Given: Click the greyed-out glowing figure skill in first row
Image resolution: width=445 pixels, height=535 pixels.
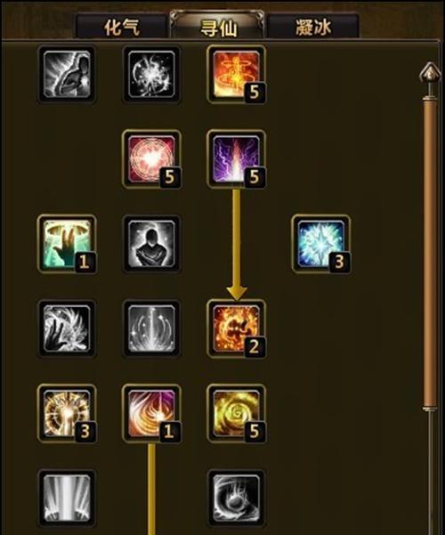Looking at the screenshot, I should [67, 74].
